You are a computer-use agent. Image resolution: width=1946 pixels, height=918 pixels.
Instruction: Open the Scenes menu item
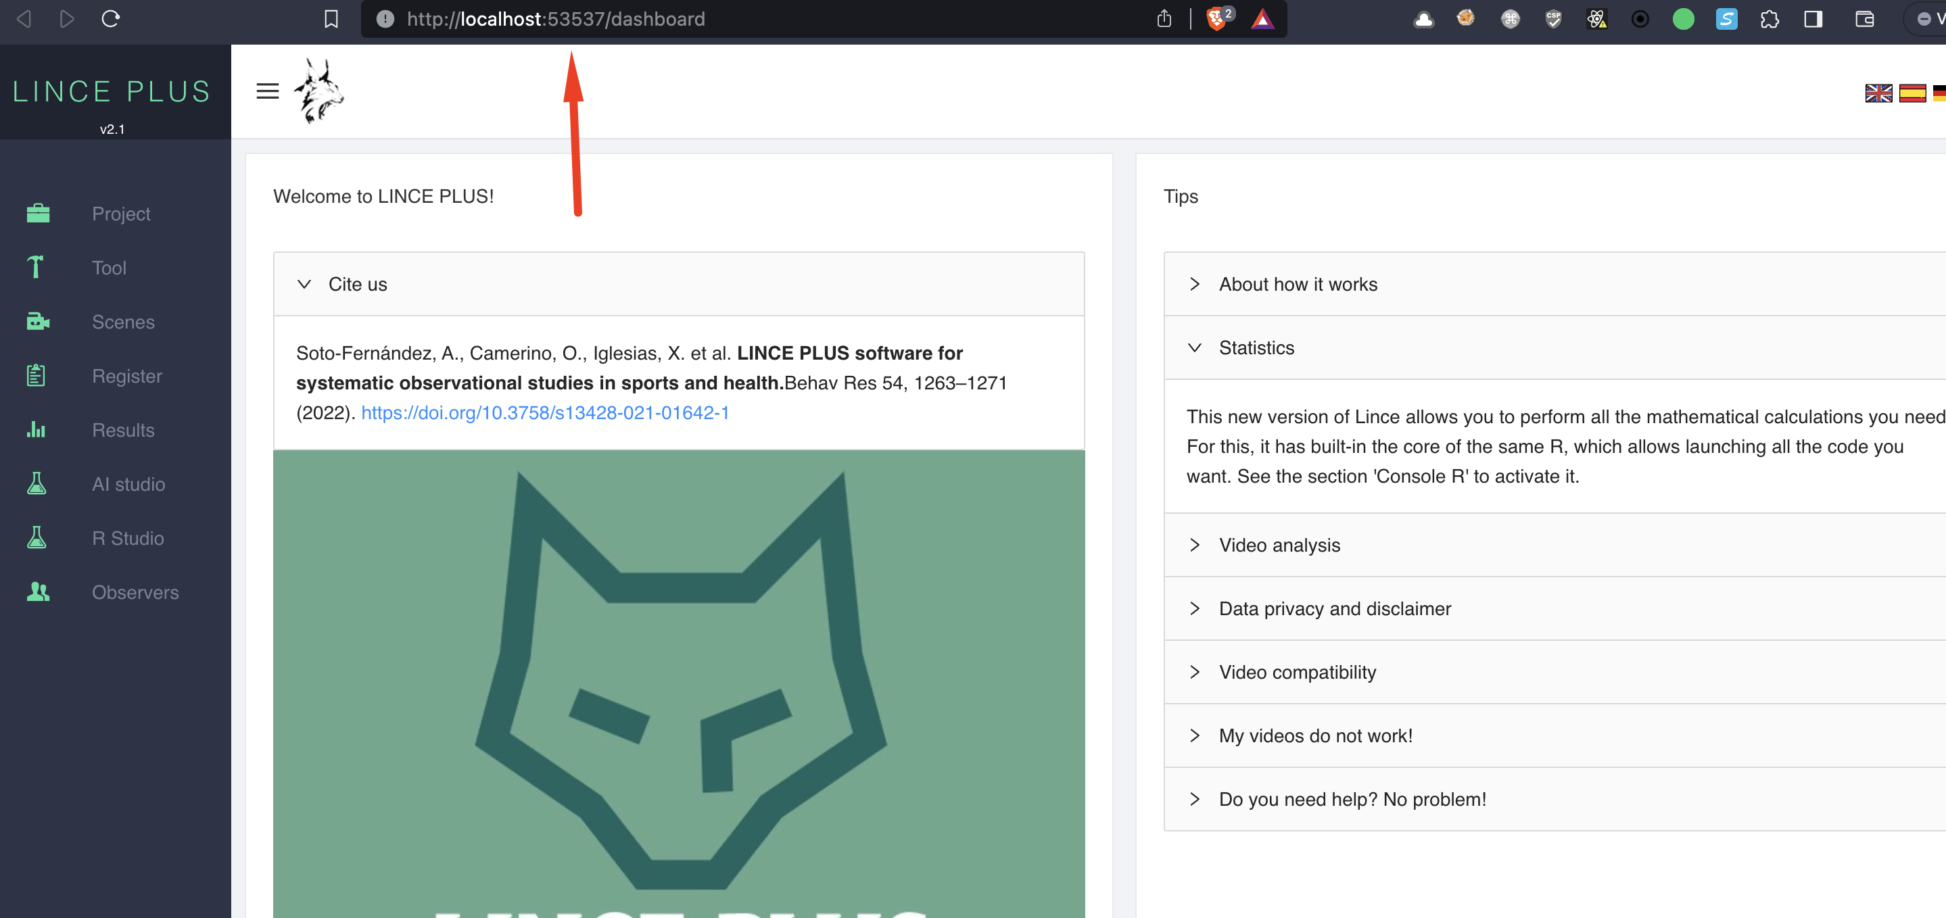[x=123, y=322]
